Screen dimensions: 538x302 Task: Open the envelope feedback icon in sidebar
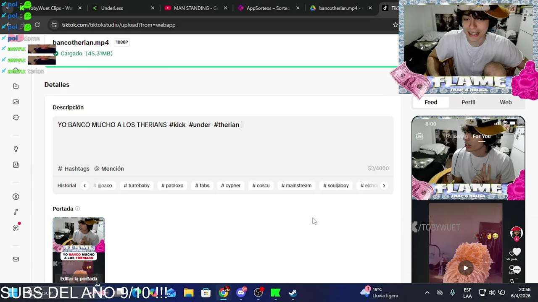click(16, 259)
